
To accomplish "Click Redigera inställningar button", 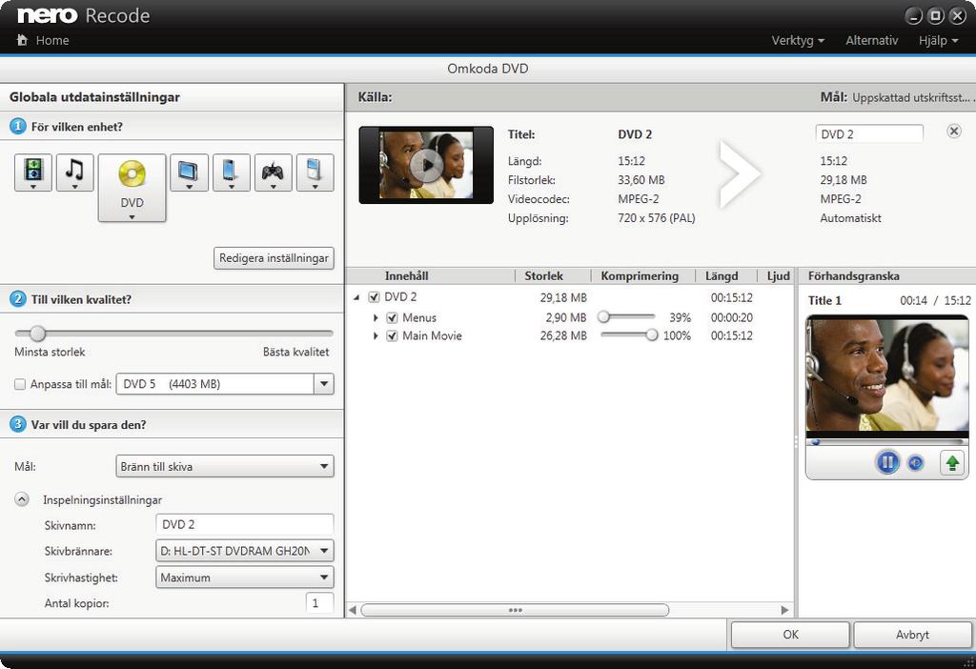I will [274, 257].
